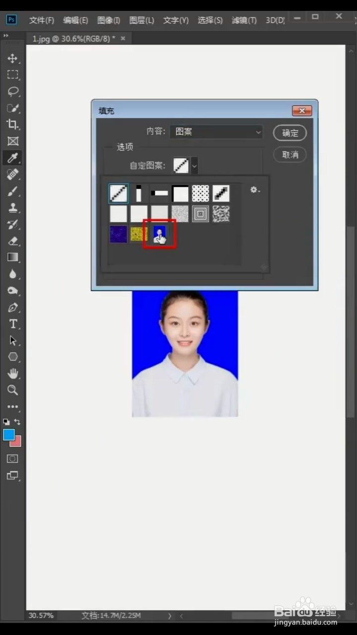Screen dimensions: 357x635
Task: Select the Smudge/Sponge tool
Action: coord(12,291)
